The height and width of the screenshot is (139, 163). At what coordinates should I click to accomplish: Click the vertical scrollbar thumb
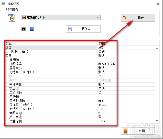click(157, 67)
